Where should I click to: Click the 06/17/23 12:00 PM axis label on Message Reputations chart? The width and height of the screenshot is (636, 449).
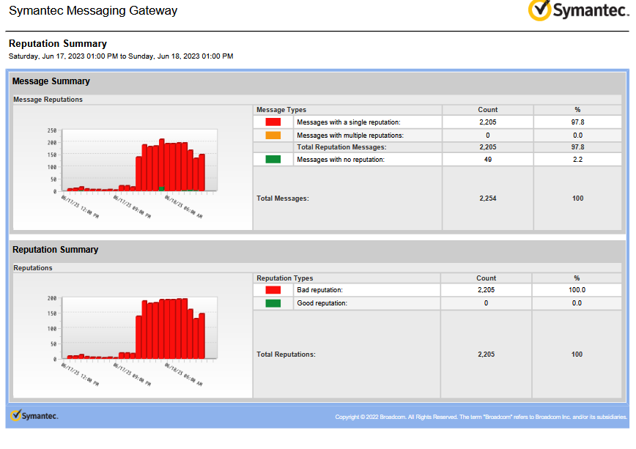click(x=80, y=207)
